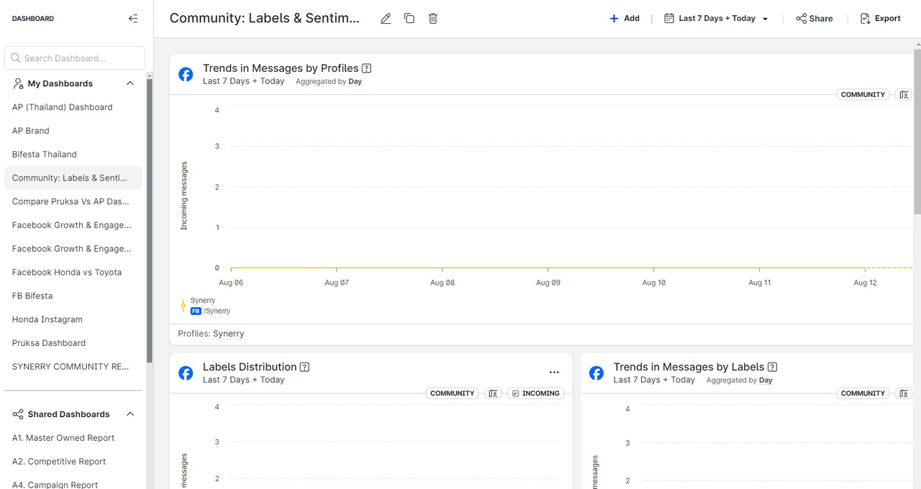Select A2. Competitive Report dashboard
Viewport: 921px width, 489px height.
click(x=59, y=462)
